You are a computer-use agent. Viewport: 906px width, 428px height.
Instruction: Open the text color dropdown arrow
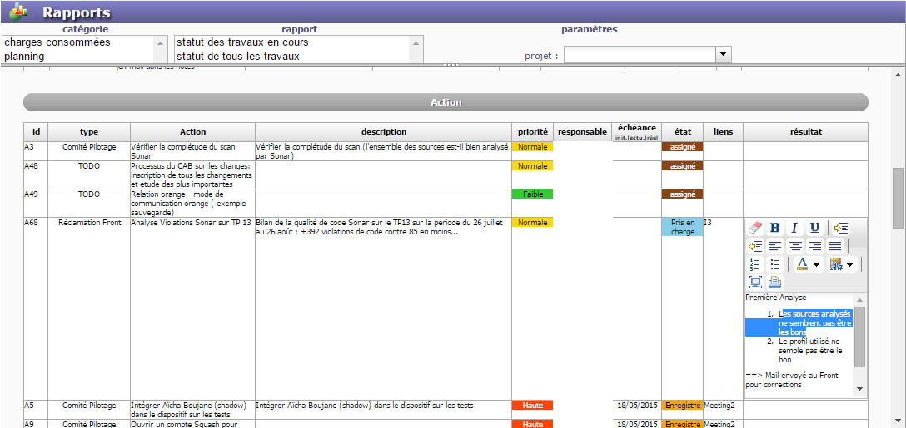click(x=816, y=265)
